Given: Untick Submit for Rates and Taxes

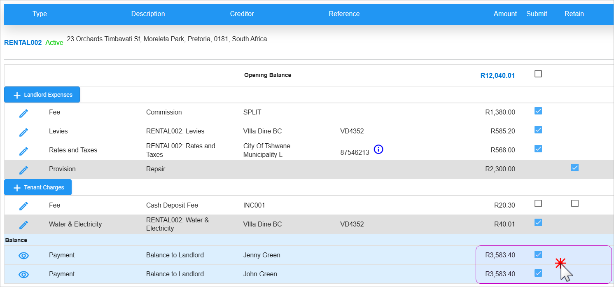Looking at the screenshot, I should tap(538, 149).
